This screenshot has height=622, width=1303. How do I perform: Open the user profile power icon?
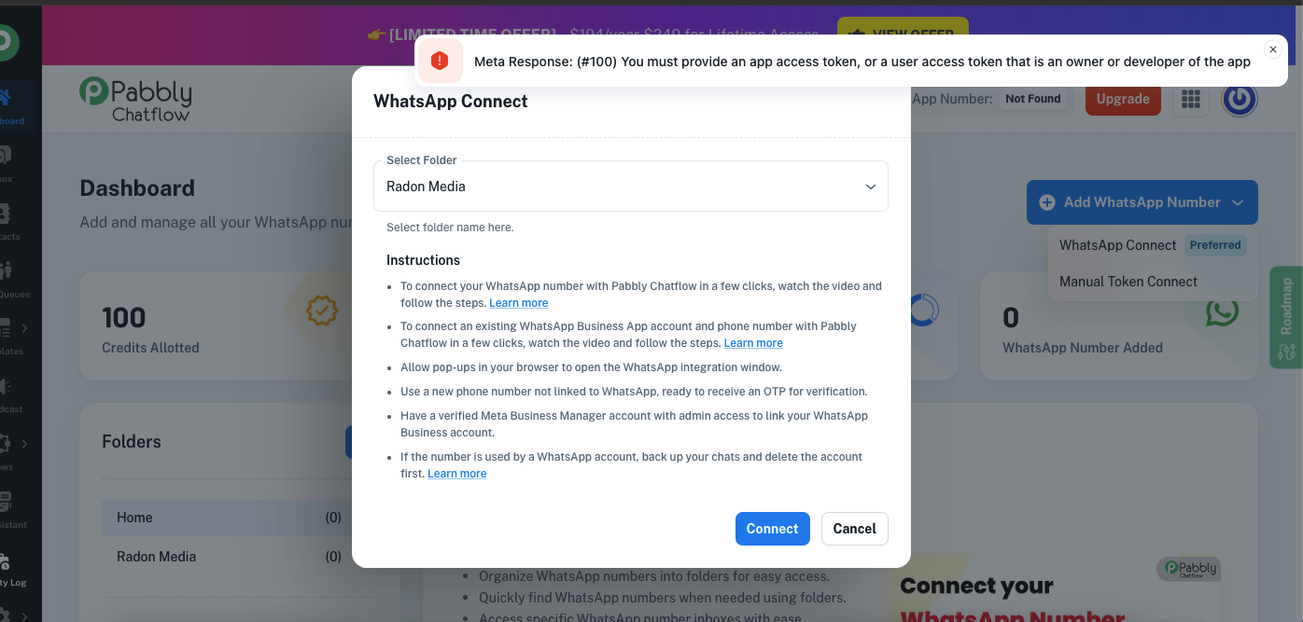(x=1240, y=99)
